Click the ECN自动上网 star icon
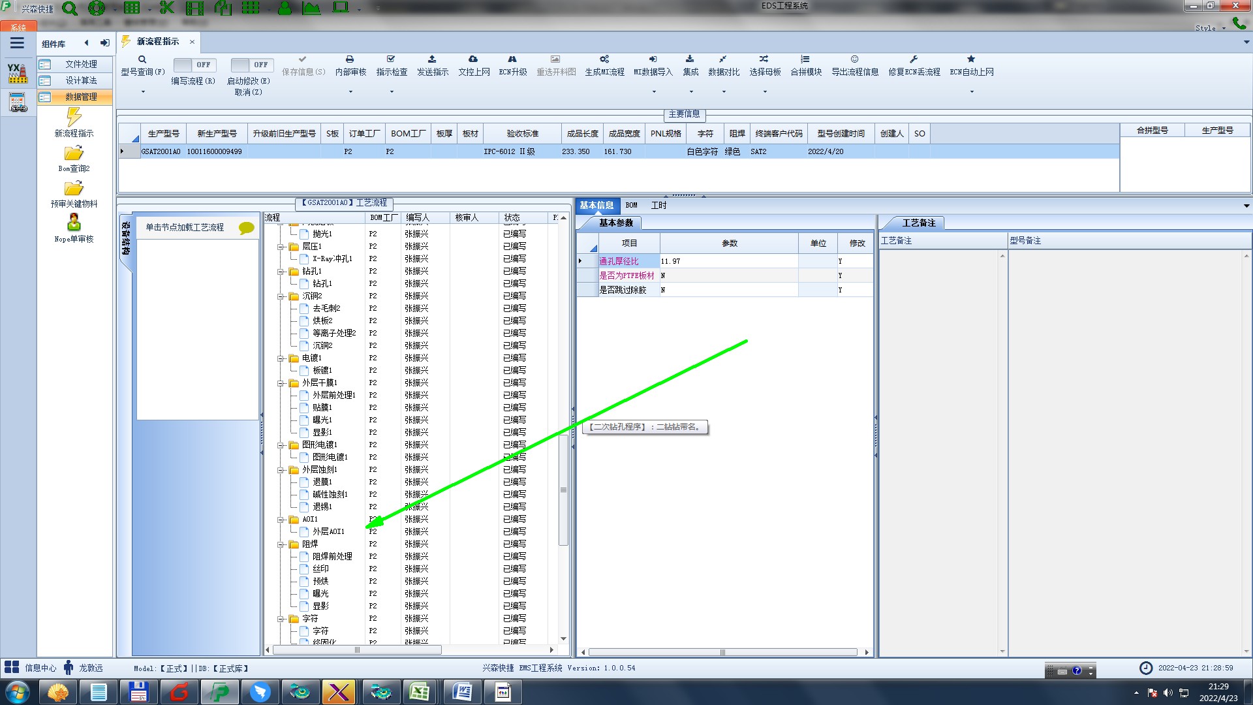Screen dimensions: 1253x705 tap(971, 59)
